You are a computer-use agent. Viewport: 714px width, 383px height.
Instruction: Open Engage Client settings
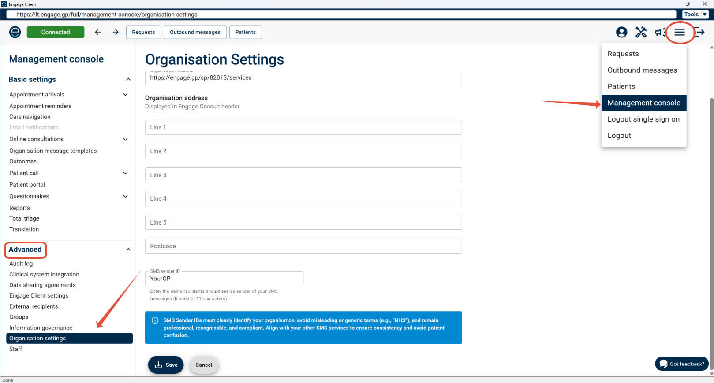click(39, 296)
